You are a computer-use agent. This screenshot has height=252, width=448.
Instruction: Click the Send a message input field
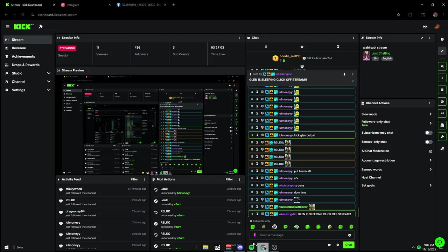pyautogui.click(x=302, y=235)
